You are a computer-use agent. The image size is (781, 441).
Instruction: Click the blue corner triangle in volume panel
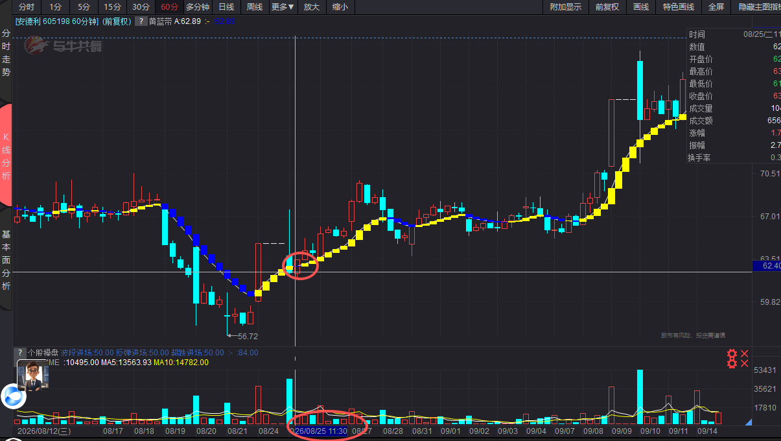pyautogui.click(x=749, y=422)
